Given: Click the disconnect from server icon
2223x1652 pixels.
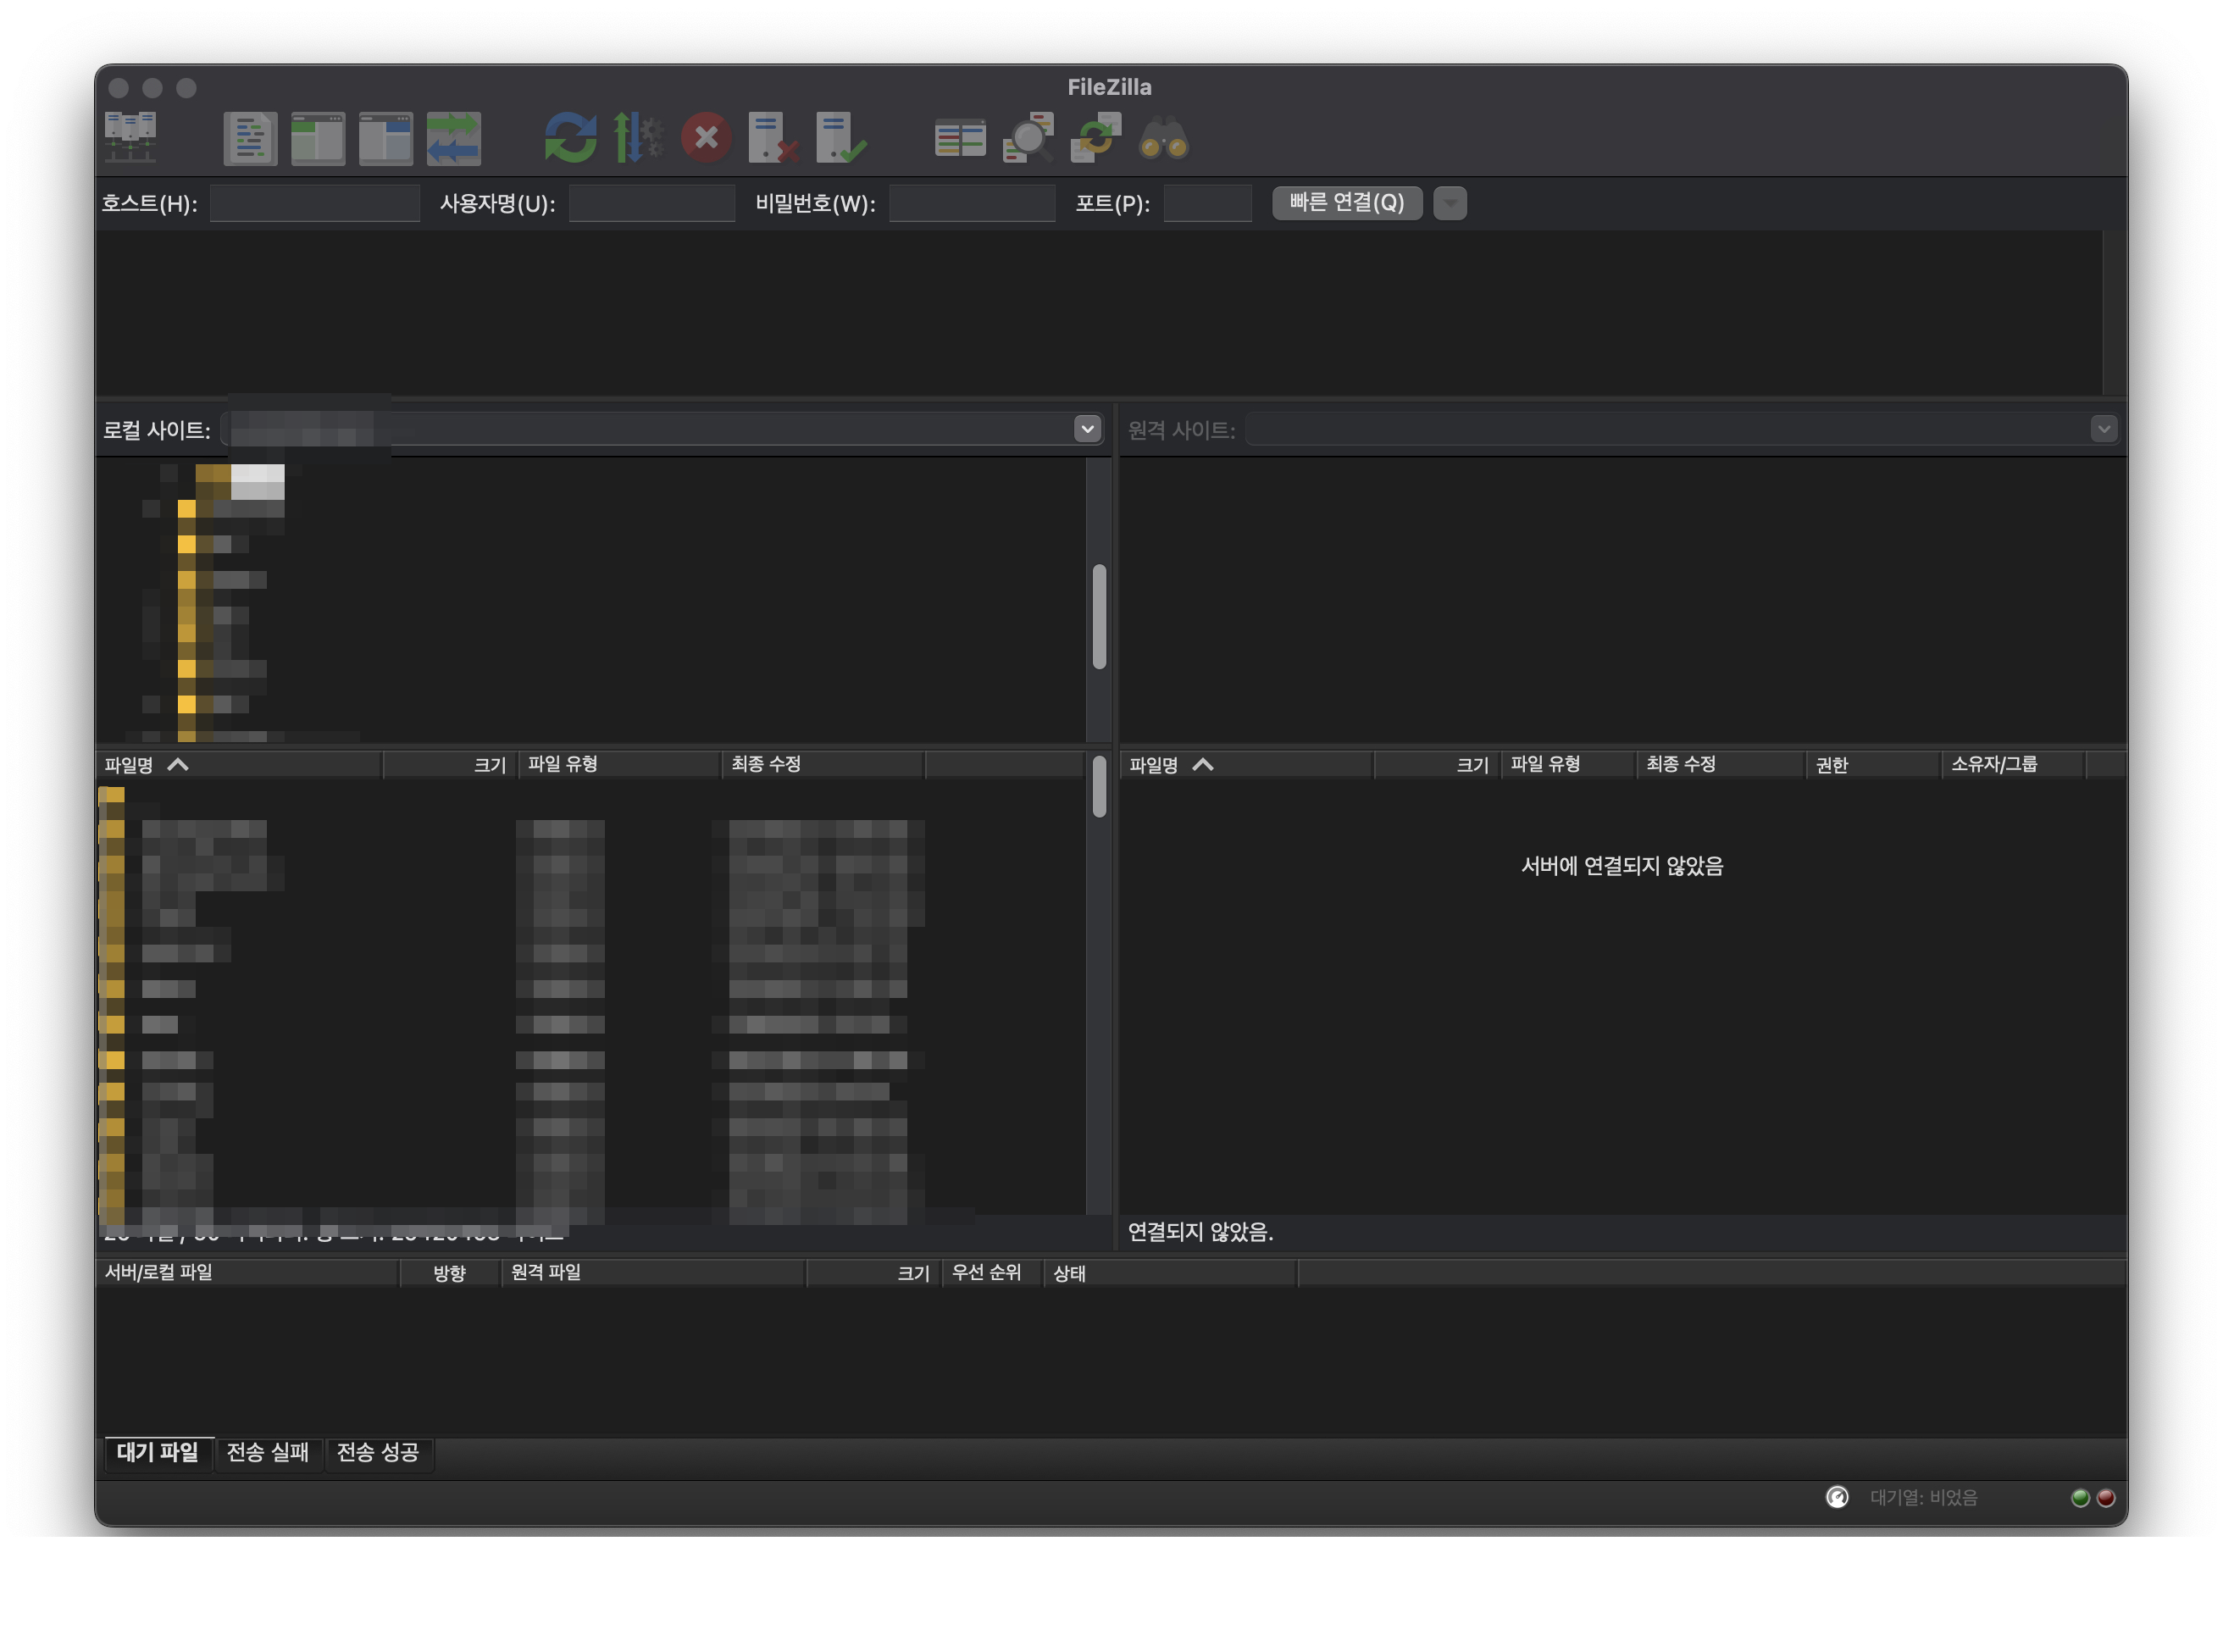Looking at the screenshot, I should (772, 138).
